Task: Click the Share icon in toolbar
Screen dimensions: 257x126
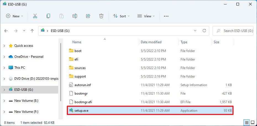Action: pos(88,16)
